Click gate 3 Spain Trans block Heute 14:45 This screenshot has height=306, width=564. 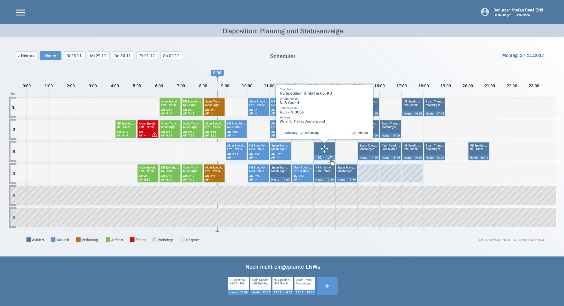(x=369, y=151)
